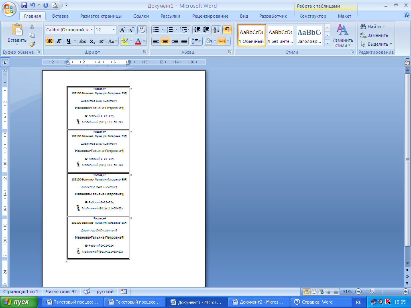
Task: Apply borders to the selection
Action: tap(222, 41)
